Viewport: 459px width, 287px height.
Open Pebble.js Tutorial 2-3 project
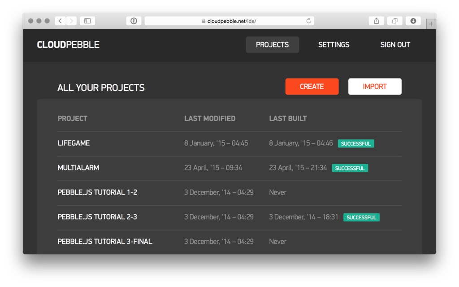pos(97,217)
